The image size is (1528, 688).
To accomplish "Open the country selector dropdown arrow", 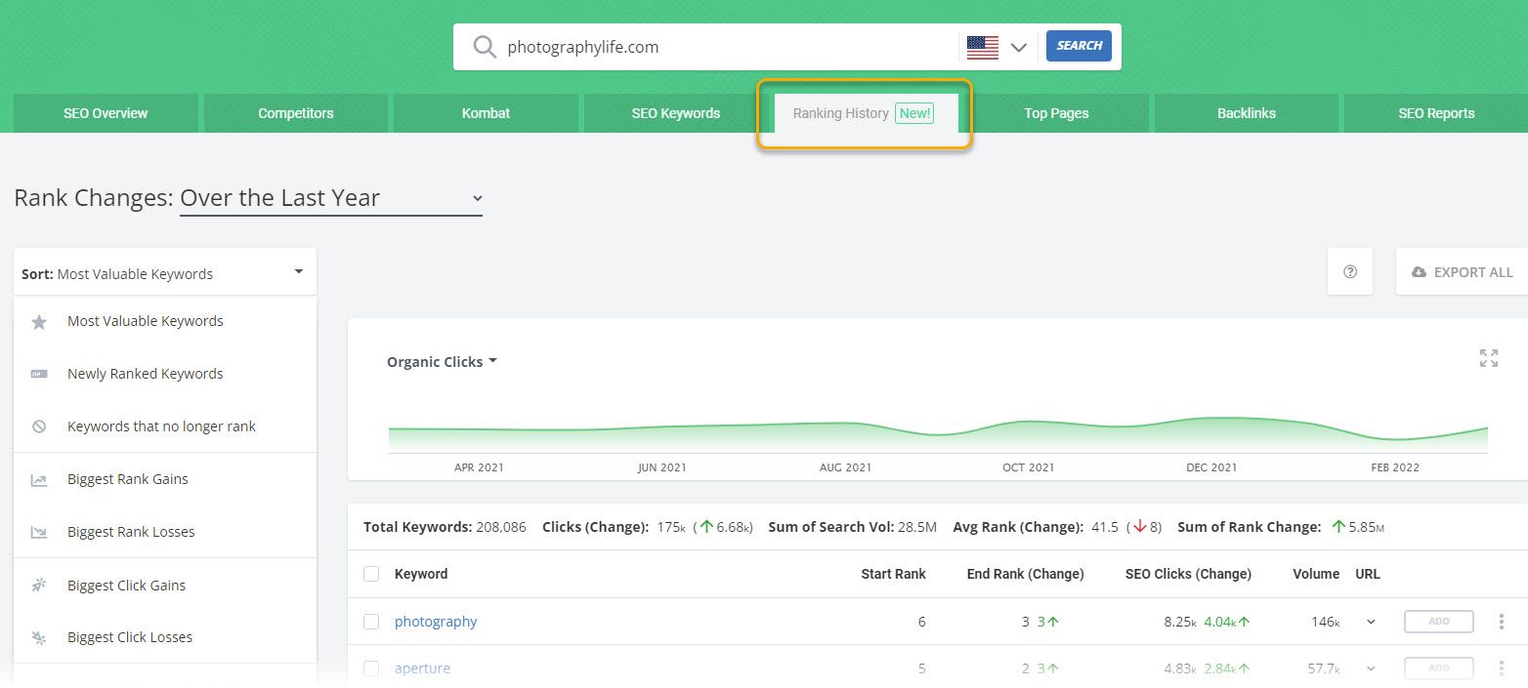I will tap(1019, 47).
